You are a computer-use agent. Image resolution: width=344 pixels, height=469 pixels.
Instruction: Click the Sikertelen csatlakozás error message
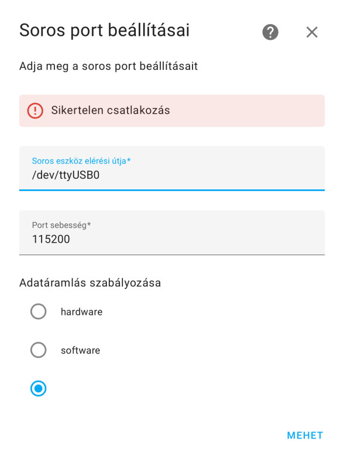click(111, 110)
